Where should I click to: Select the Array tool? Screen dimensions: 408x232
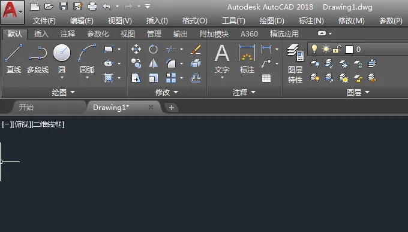point(170,78)
